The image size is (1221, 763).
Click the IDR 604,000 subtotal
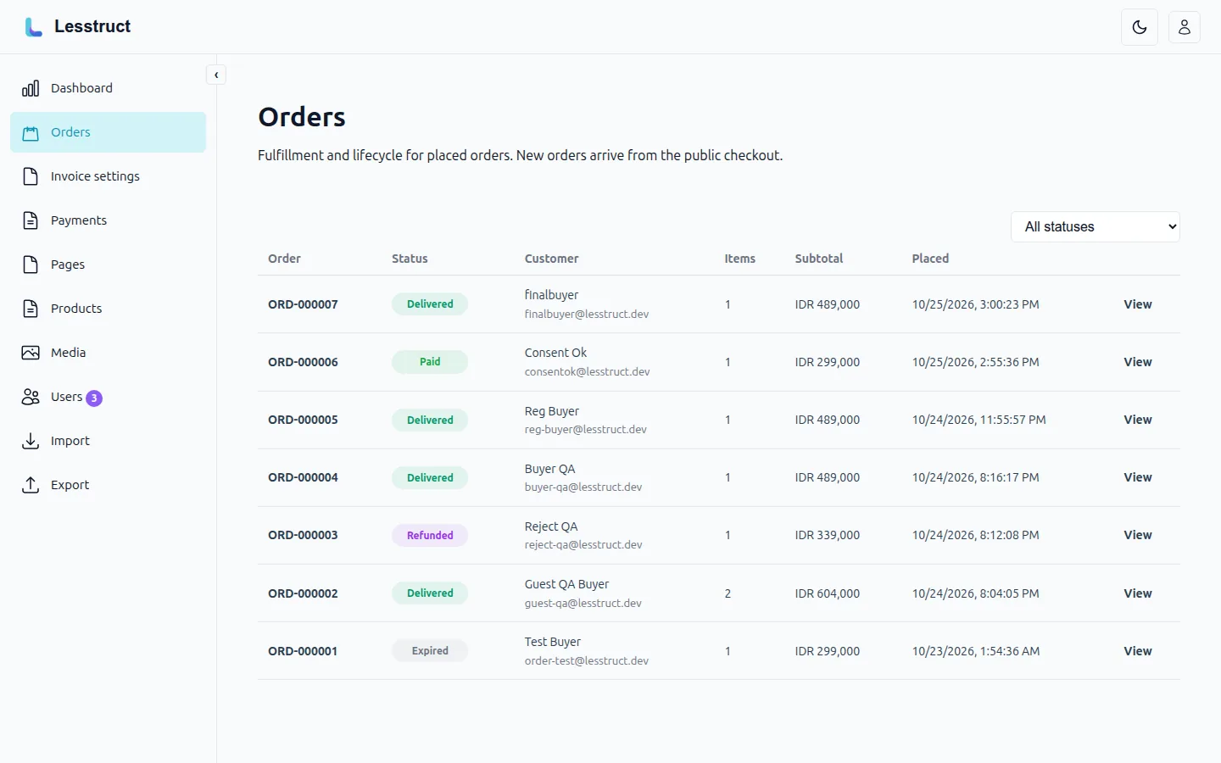[x=828, y=593]
